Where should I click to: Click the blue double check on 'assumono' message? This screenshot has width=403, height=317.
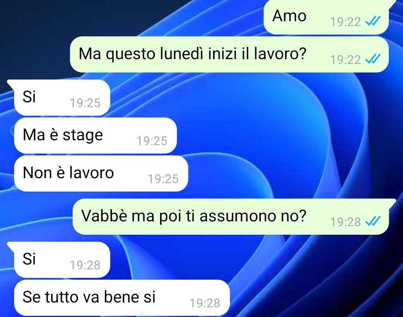pos(373,221)
